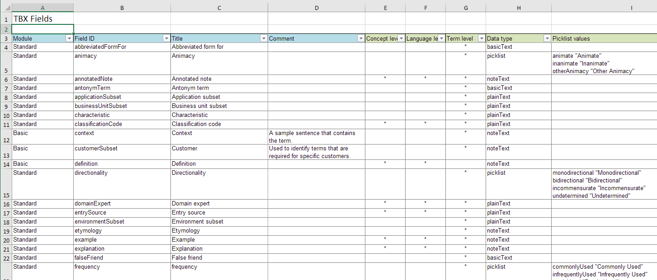The image size is (657, 280).
Task: Select the 'falseFriend' cell
Action: 122,258
